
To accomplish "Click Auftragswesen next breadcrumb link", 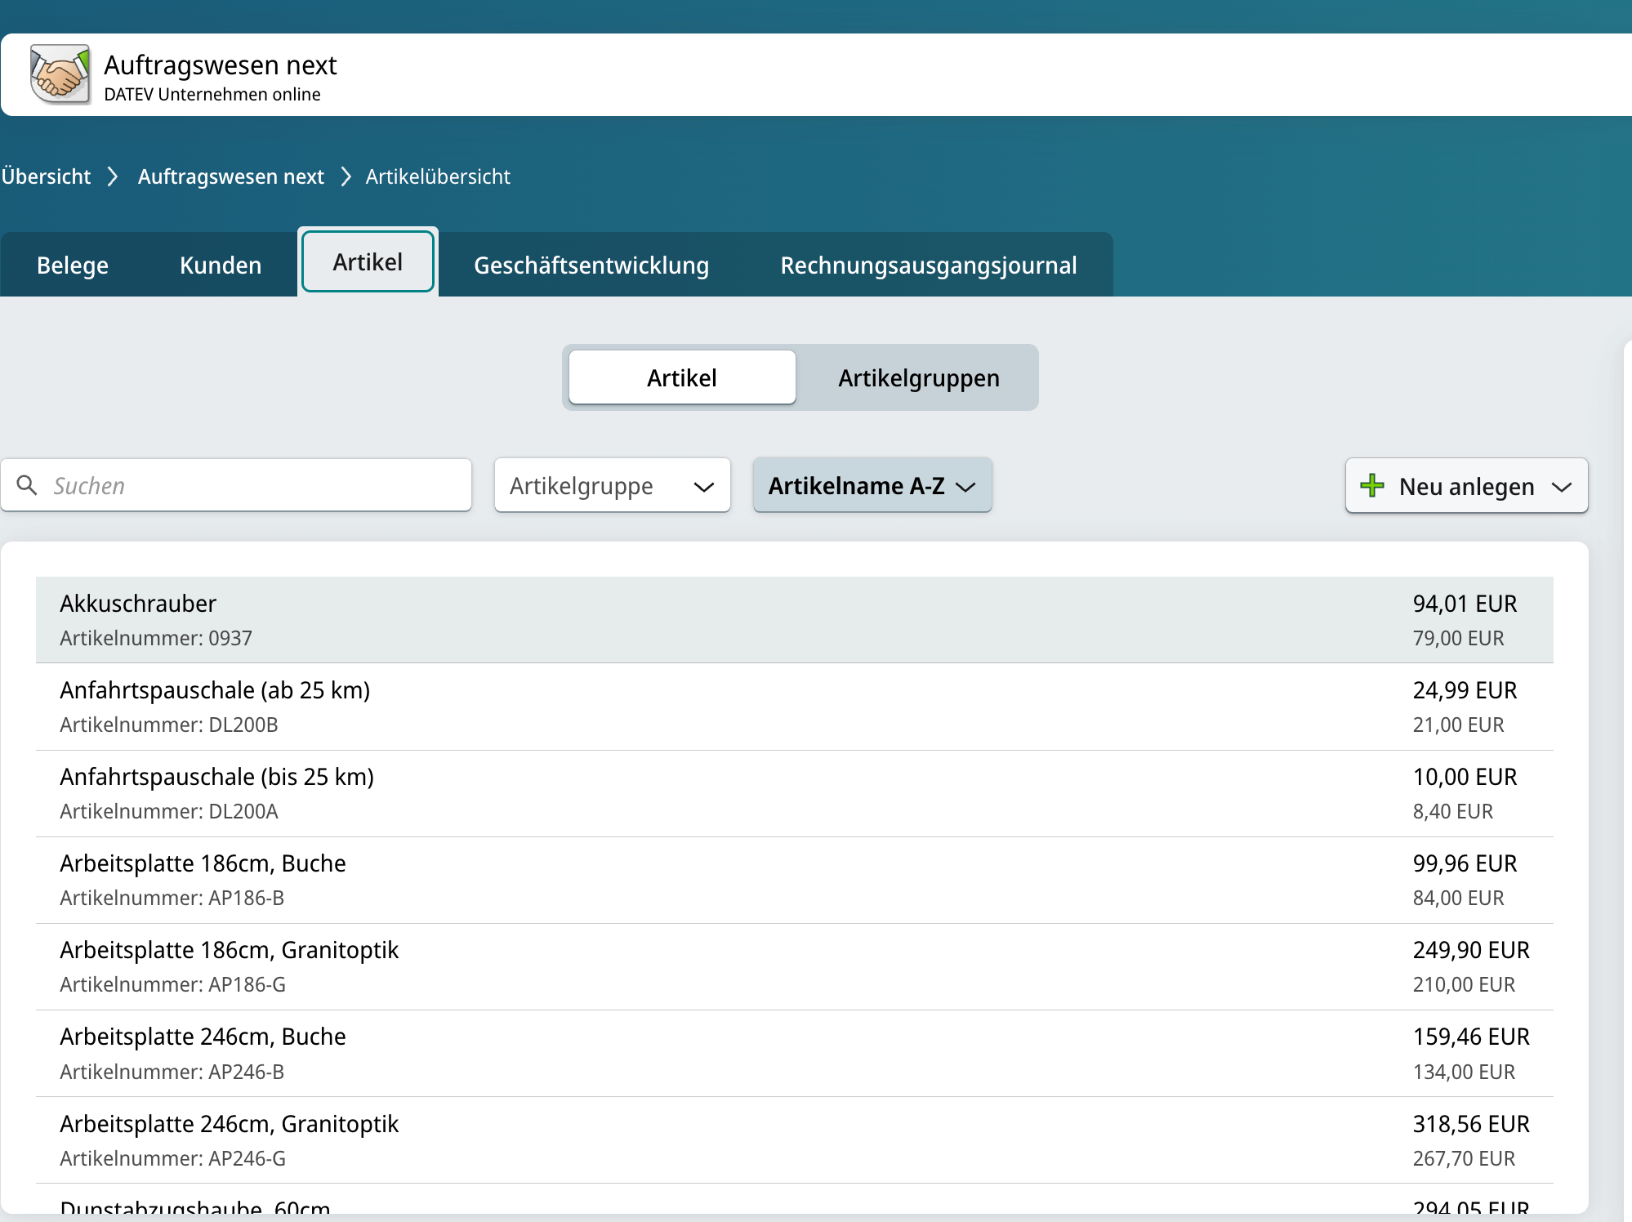I will click(x=230, y=176).
